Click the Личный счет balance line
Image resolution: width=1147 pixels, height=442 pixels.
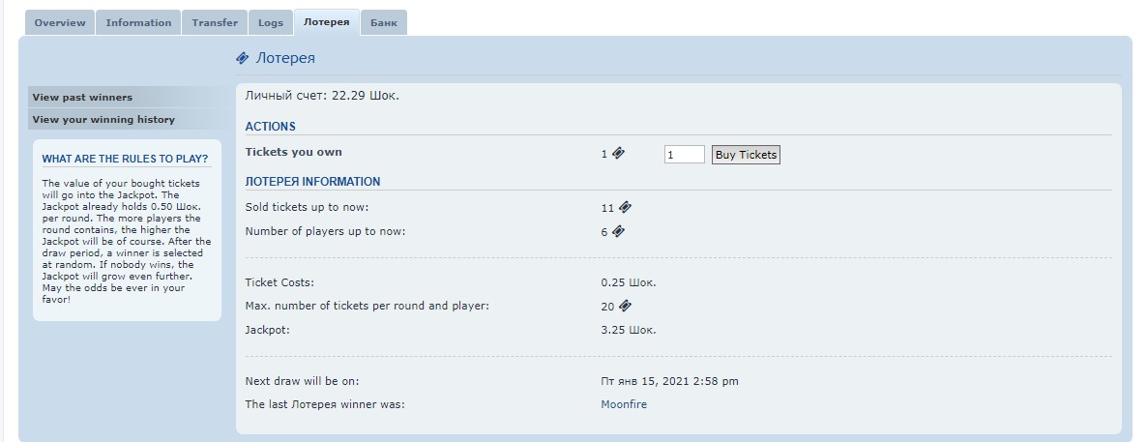[322, 96]
